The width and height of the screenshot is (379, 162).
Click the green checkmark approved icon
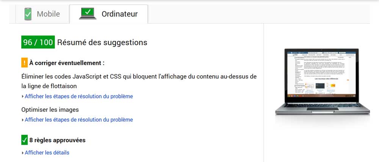tap(24, 140)
